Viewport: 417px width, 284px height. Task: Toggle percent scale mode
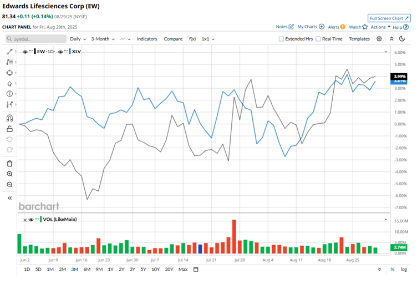[392, 270]
